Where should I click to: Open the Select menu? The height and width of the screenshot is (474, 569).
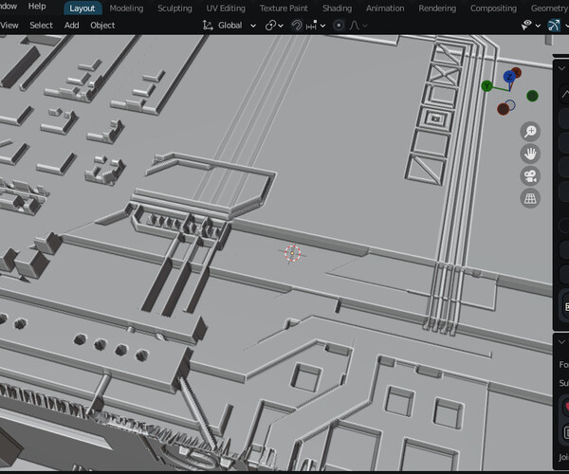coord(41,26)
